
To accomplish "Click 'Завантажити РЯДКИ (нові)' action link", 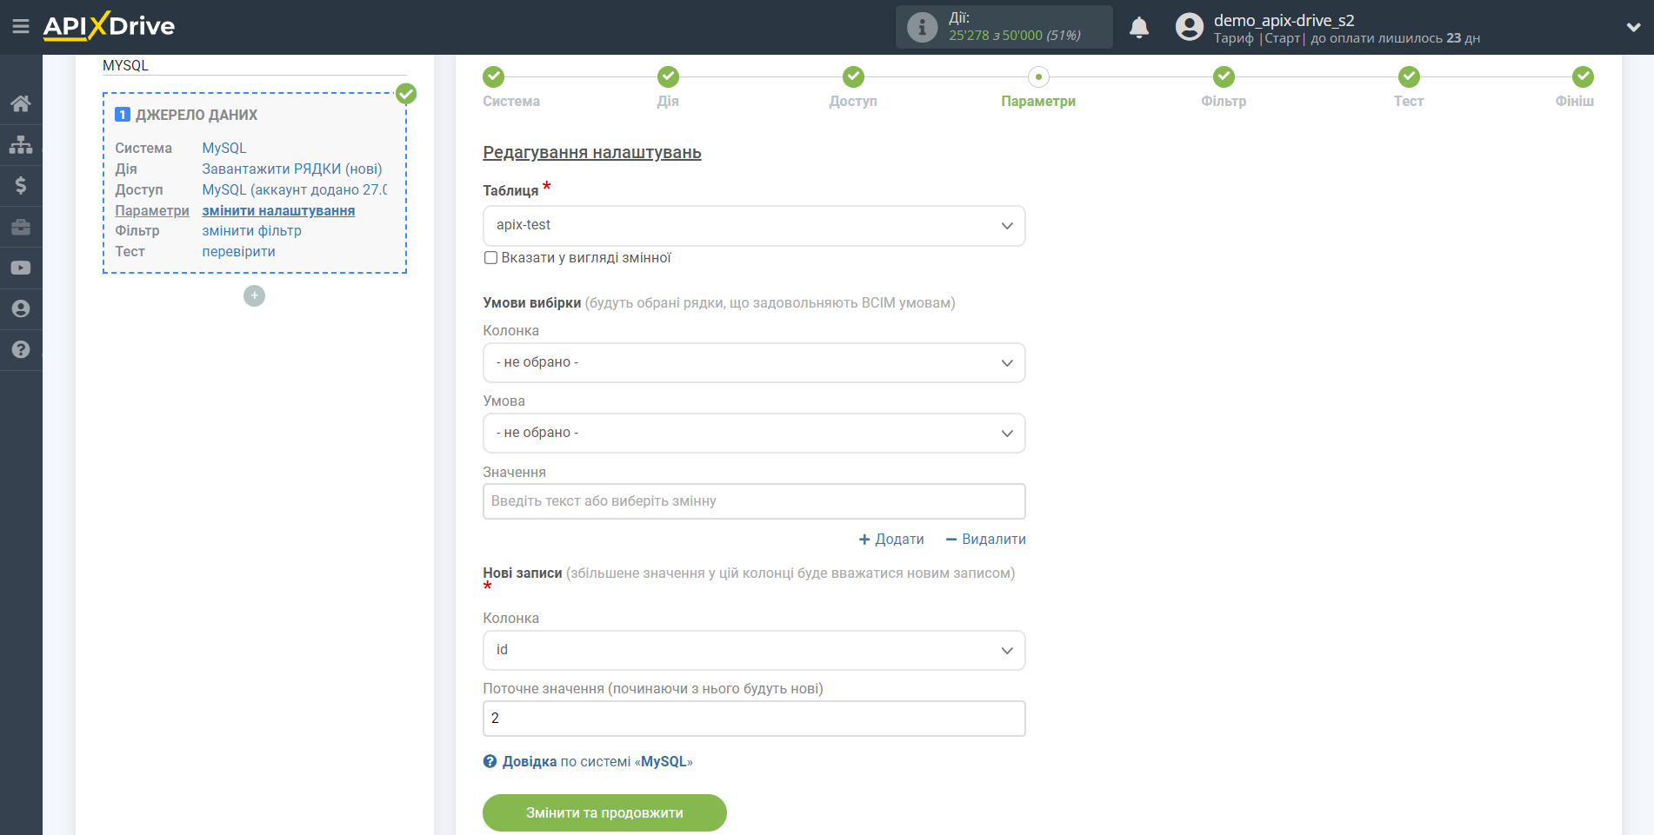I will tap(292, 169).
